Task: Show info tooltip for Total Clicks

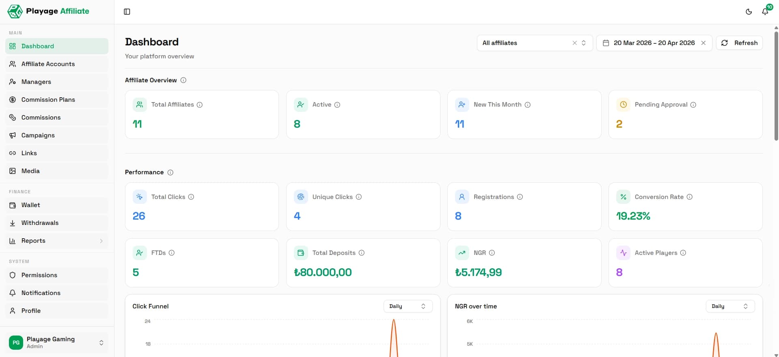Action: click(191, 197)
